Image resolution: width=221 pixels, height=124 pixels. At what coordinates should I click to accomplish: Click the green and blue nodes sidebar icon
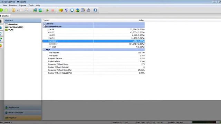[x=1, y=40]
